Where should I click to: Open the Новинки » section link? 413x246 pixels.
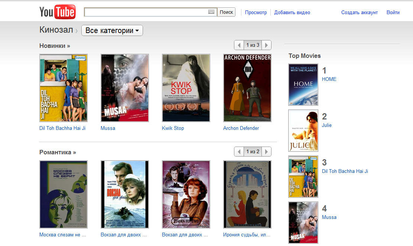pyautogui.click(x=55, y=46)
